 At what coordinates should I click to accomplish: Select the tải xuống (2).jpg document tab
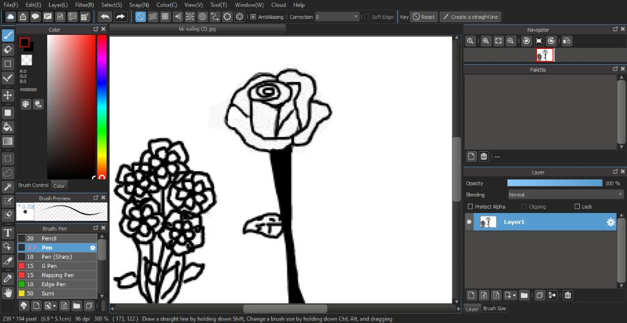point(198,29)
